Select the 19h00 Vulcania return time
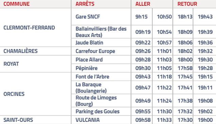Viewport: 216px width, 124px height. 205,120
